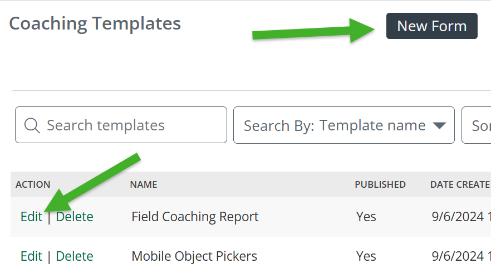The height and width of the screenshot is (273, 491).
Task: Delete the Mobile Object Pickers template
Action: (75, 256)
